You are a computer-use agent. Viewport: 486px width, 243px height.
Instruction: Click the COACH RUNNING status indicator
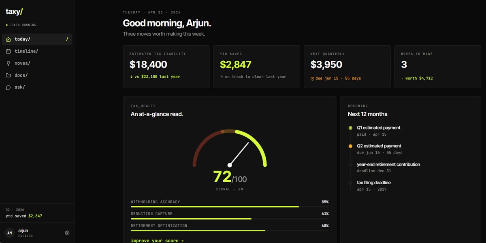(21, 25)
